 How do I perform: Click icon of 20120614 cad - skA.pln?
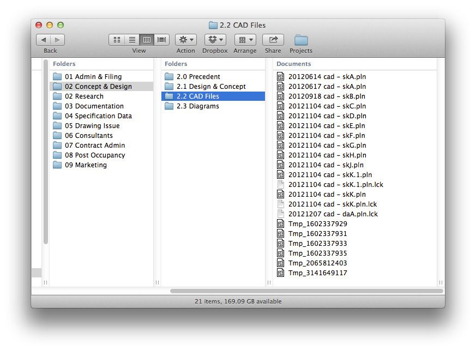(281, 76)
